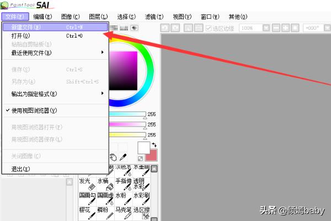This screenshot has height=221, width=331.
Task: Click the 100% zoom value field
Action: click(251, 28)
